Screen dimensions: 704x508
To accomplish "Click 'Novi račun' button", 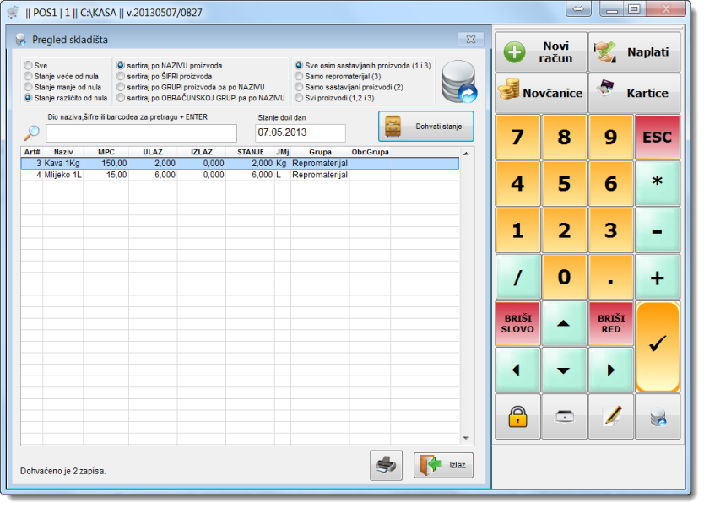I will pyautogui.click(x=539, y=52).
